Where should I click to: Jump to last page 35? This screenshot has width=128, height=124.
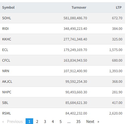[x=78, y=122]
